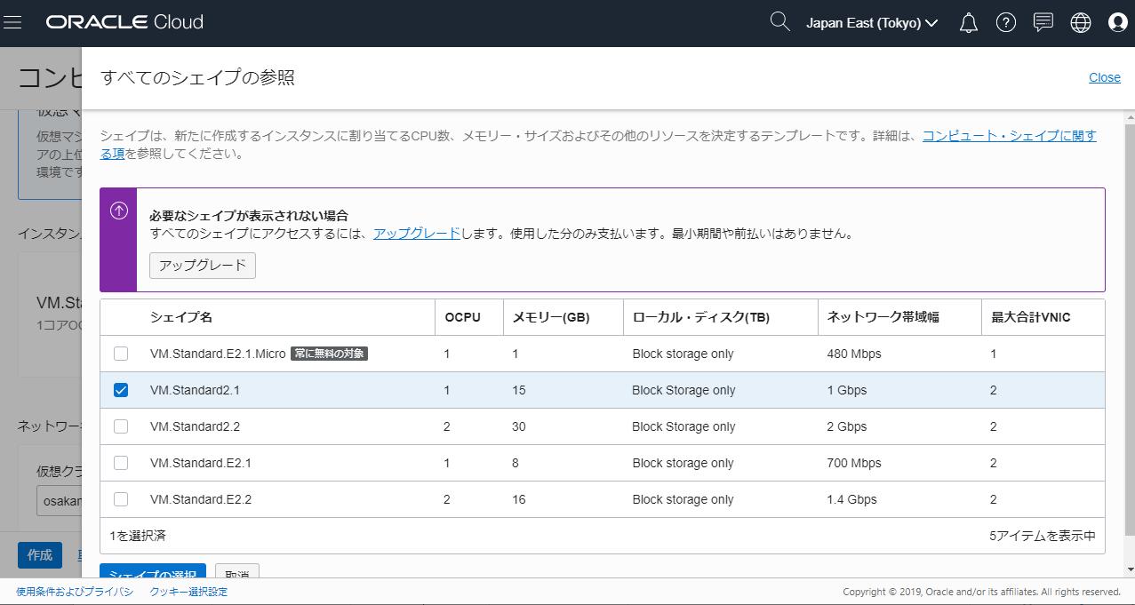Viewport: 1135px width, 605px height.
Task: Uncheck the VM.Standard2.1 checkbox
Action: click(121, 390)
